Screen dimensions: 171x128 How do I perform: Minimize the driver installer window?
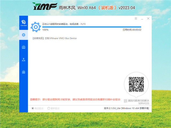pyautogui.click(x=142, y=19)
